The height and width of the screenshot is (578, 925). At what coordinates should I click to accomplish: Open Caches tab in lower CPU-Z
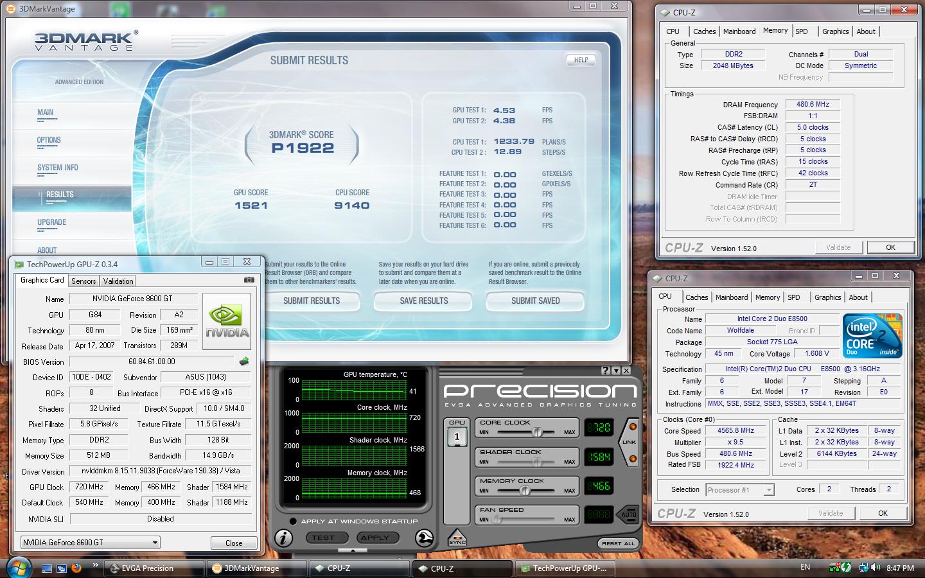(x=697, y=297)
